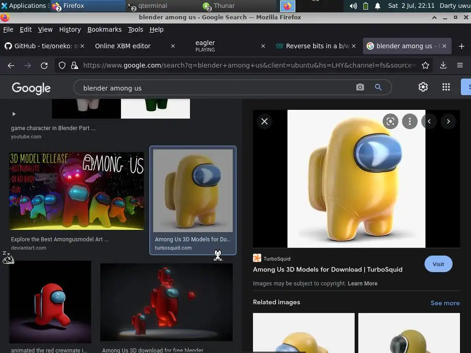471x353 pixels.
Task: Check the battery indicator icon
Action: click(366, 6)
